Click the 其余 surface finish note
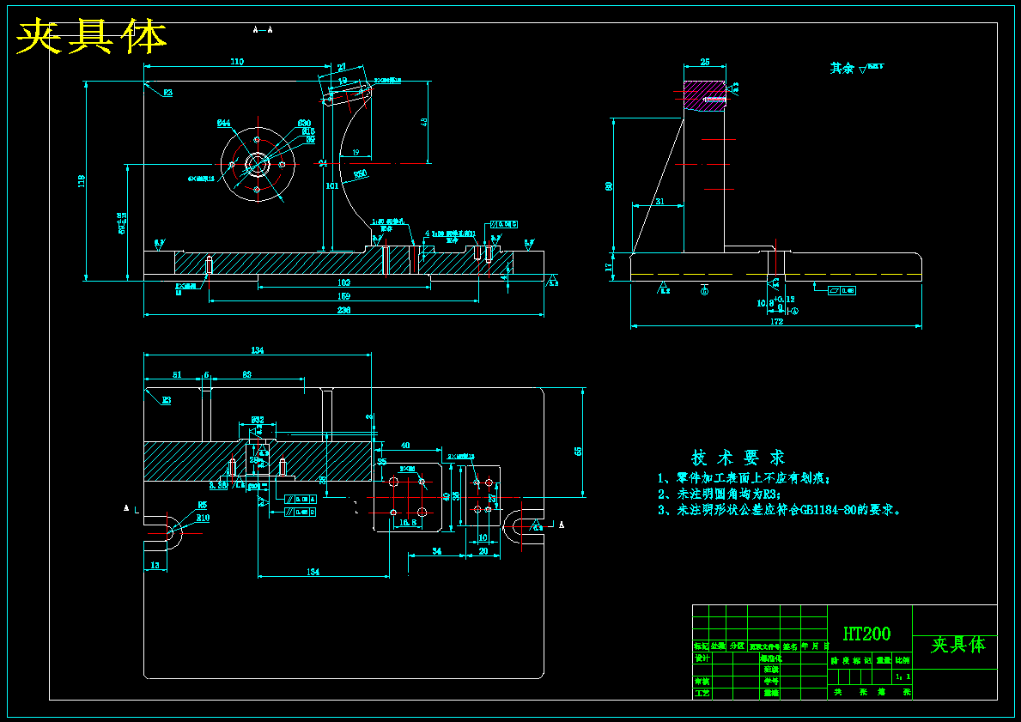Screen dimensions: 1021x722 click(857, 68)
